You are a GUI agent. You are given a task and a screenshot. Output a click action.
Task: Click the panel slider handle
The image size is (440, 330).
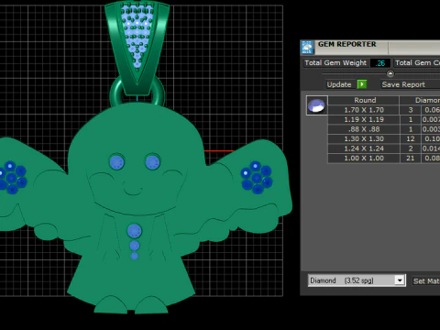(390, 73)
